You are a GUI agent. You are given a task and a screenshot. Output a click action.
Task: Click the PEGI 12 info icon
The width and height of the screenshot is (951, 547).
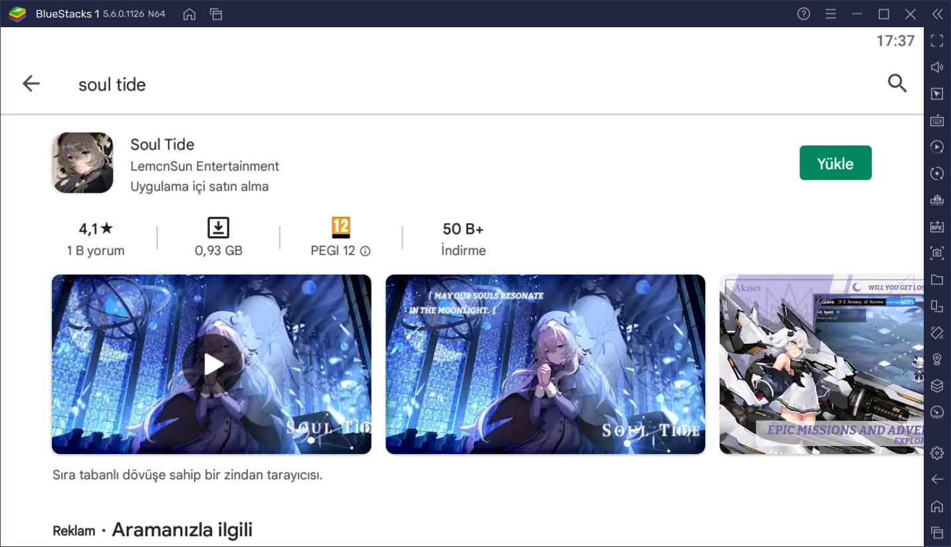point(365,251)
